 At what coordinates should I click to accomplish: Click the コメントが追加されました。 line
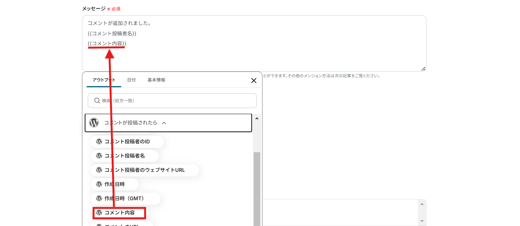click(x=119, y=23)
